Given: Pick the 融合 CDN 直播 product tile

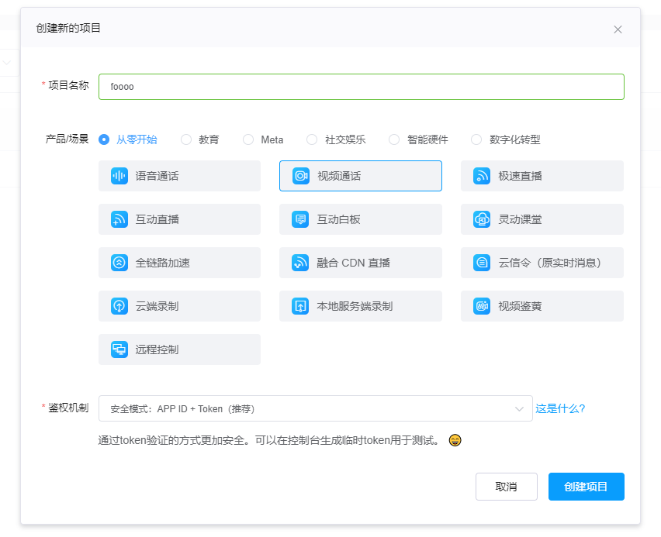Looking at the screenshot, I should pyautogui.click(x=360, y=263).
